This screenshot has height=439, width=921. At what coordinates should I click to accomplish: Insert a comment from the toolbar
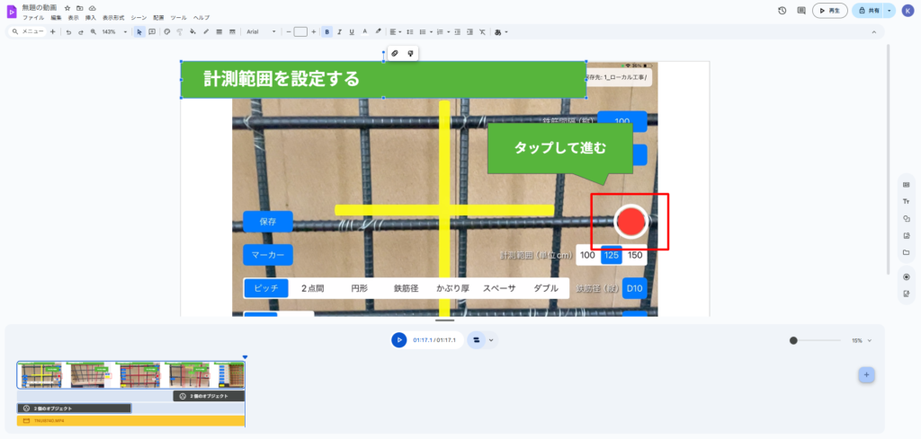point(152,31)
